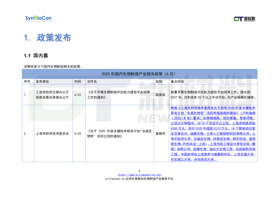Click the table title '2025年国内生物制造产业相关政策（6月）'
Image resolution: width=279 pixels, height=197 pixels.
click(139, 74)
